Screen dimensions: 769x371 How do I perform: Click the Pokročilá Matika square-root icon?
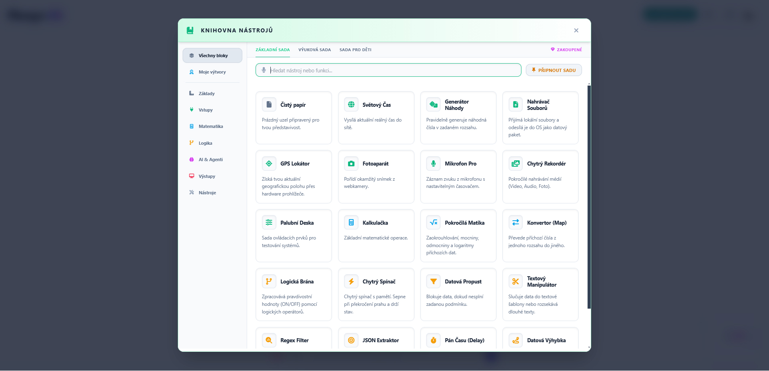point(433,222)
